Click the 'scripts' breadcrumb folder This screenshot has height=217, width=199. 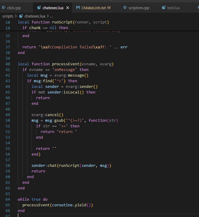8,16
